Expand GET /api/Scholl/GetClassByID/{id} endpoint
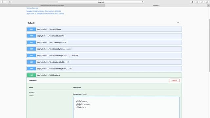The image size is (210, 118). [104, 42]
